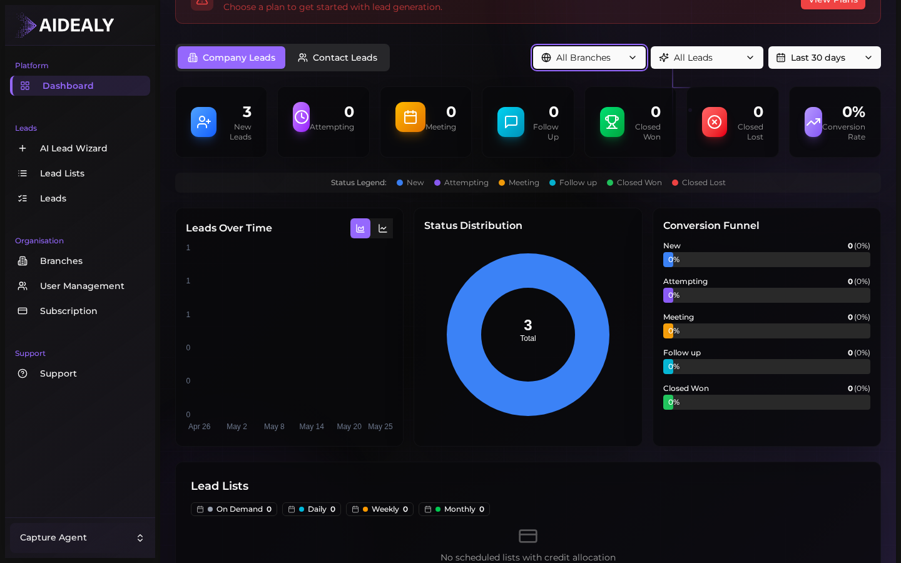Click the Weekly schedule chip
This screenshot has width=901, height=563.
pyautogui.click(x=380, y=509)
